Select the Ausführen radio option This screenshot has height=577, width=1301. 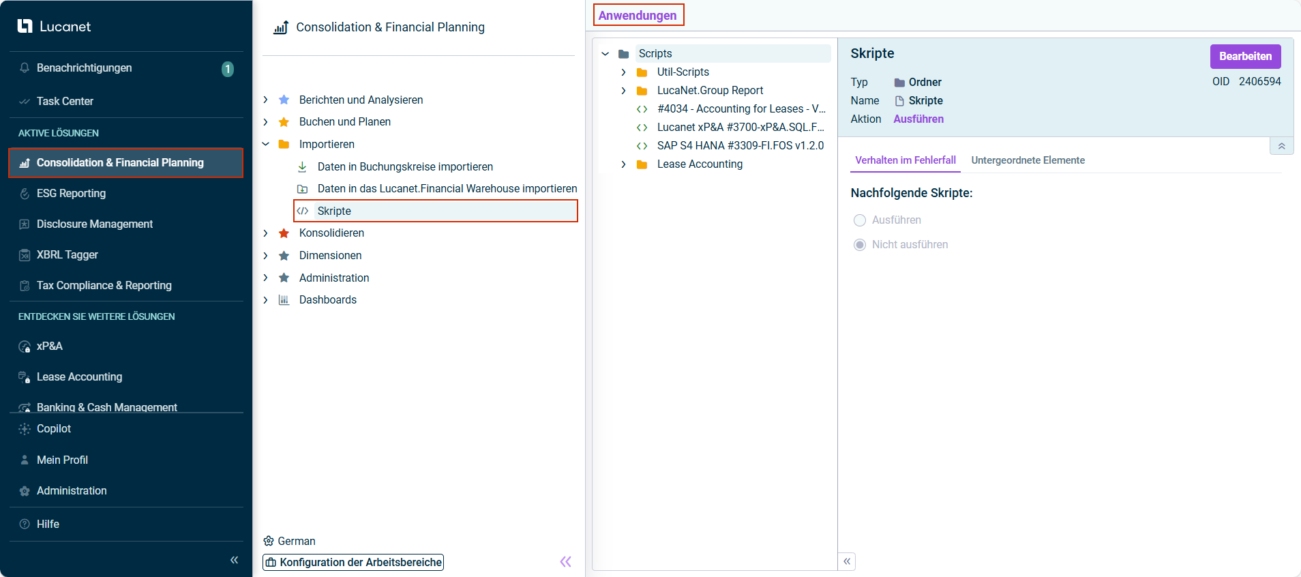click(860, 220)
